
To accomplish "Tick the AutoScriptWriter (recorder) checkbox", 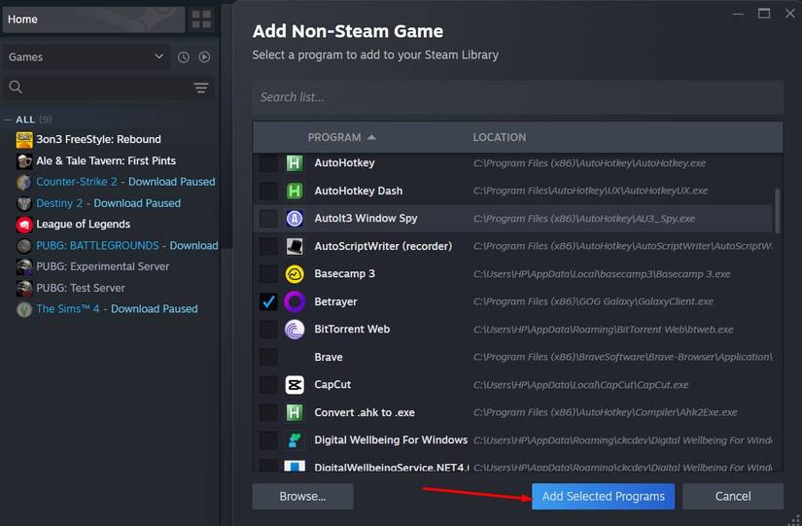I will coord(268,246).
